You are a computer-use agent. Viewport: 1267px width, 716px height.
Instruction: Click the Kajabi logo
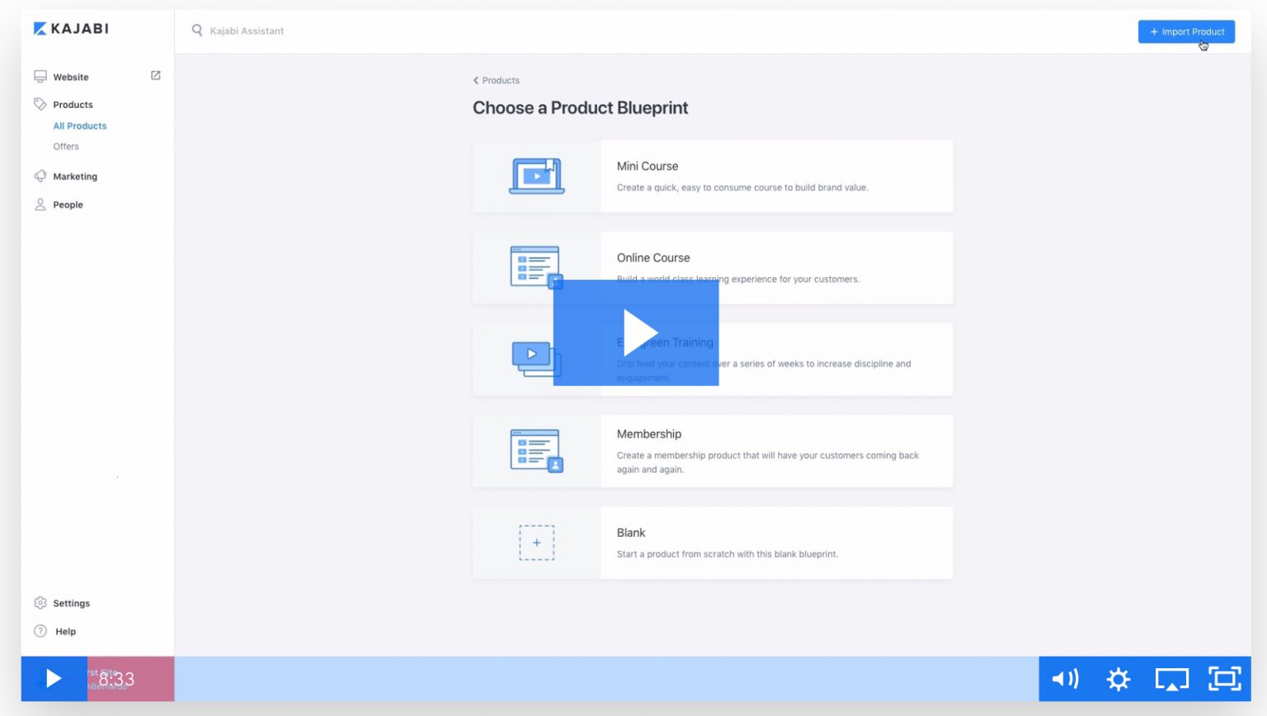coord(71,29)
